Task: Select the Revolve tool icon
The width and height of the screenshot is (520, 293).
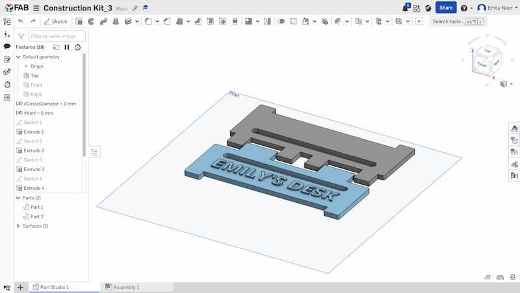Action: [x=91, y=21]
